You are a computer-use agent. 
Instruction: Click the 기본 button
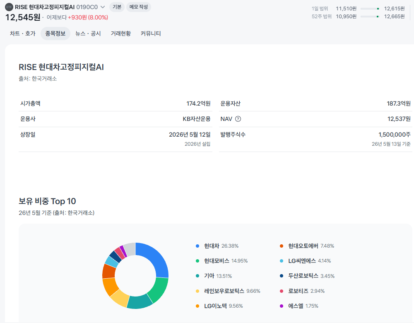pos(117,7)
